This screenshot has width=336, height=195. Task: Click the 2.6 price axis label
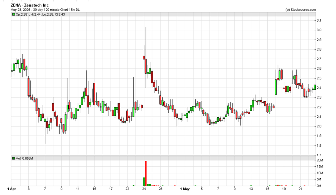click(319, 68)
